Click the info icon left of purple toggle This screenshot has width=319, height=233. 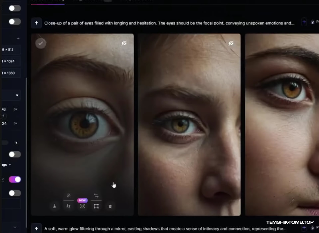[2, 180]
